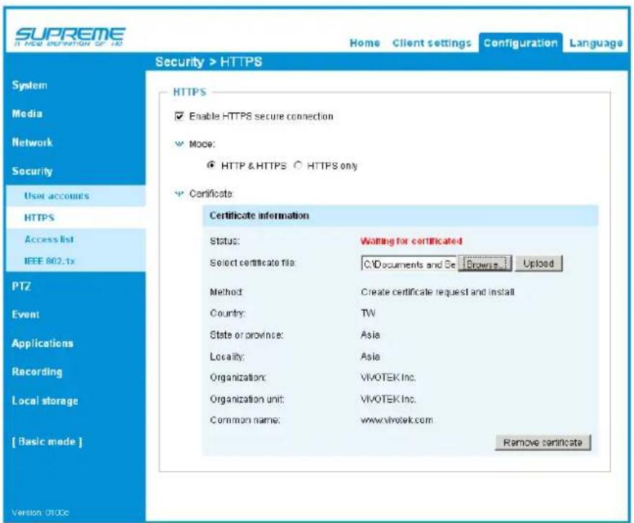Open the Media menu
The height and width of the screenshot is (523, 634).
(x=27, y=114)
